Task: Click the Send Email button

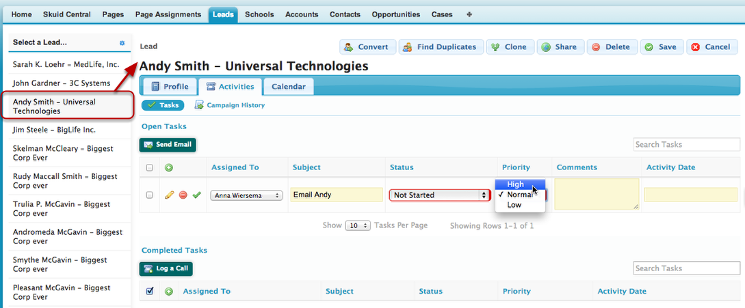Action: pos(168,145)
